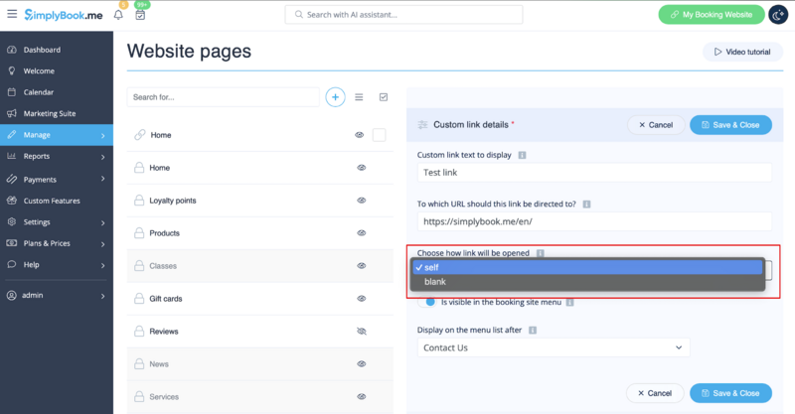795x414 pixels.
Task: Toggle visibility eye on Loyalty points
Action: pos(362,201)
